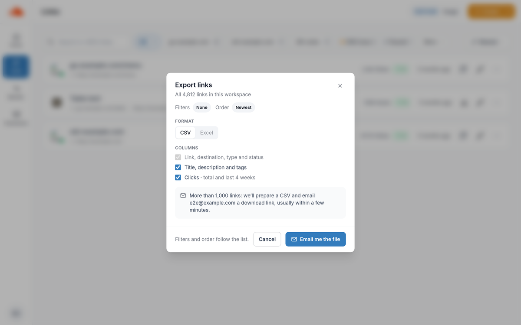
Task: Click the envelope icon in the info notice
Action: [183, 195]
